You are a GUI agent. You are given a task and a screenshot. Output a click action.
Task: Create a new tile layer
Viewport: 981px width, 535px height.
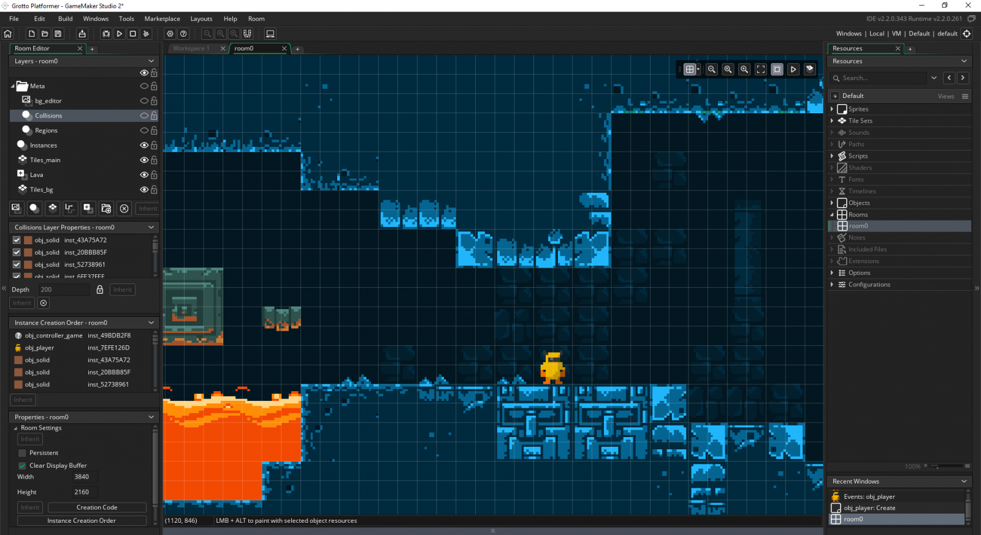tap(53, 208)
